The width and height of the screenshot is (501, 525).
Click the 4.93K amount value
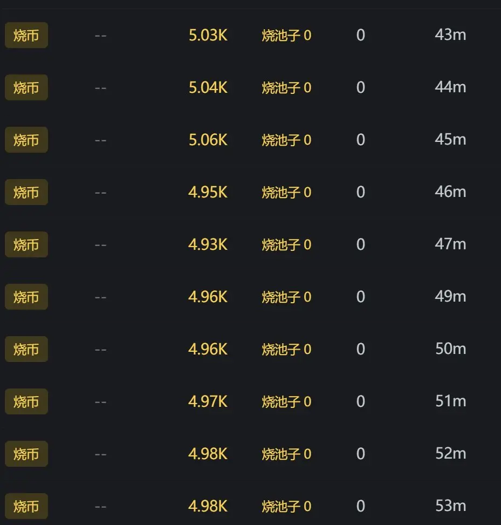pyautogui.click(x=208, y=244)
